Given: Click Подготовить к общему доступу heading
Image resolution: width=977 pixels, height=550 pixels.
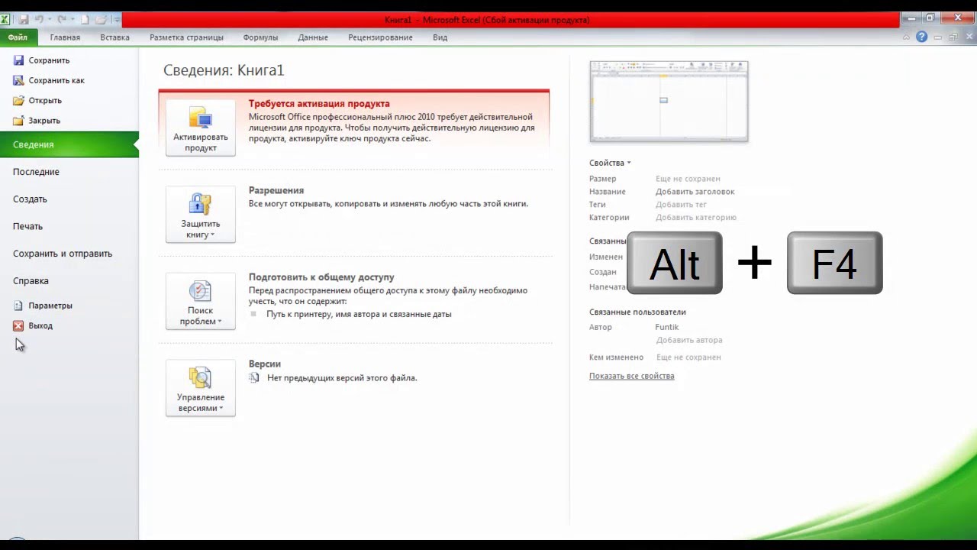Looking at the screenshot, I should (x=321, y=277).
